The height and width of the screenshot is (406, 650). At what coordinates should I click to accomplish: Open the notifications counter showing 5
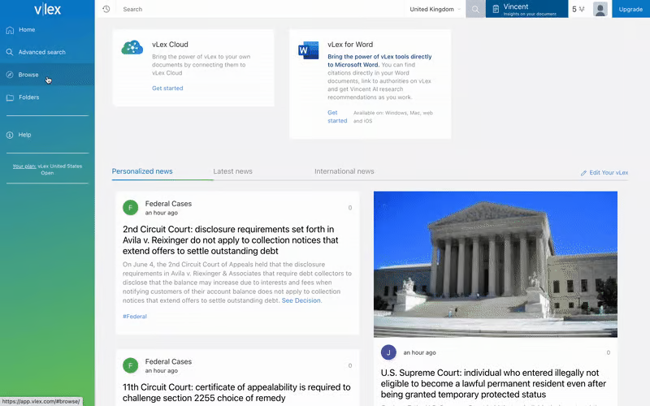[x=578, y=9]
